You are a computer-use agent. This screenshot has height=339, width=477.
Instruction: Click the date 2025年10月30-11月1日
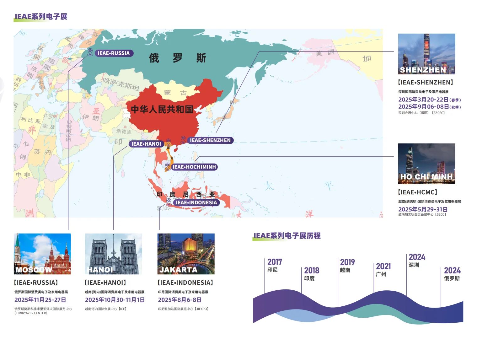115,300
